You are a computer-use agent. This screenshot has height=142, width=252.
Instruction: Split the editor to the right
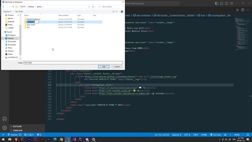point(243,10)
